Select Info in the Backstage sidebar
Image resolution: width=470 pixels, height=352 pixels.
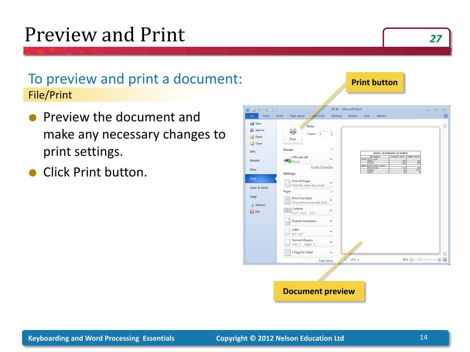(x=253, y=151)
